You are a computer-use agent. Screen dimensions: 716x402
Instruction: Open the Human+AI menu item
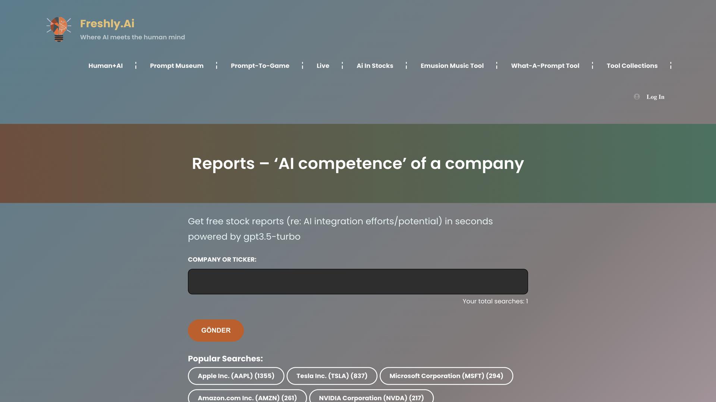106,66
